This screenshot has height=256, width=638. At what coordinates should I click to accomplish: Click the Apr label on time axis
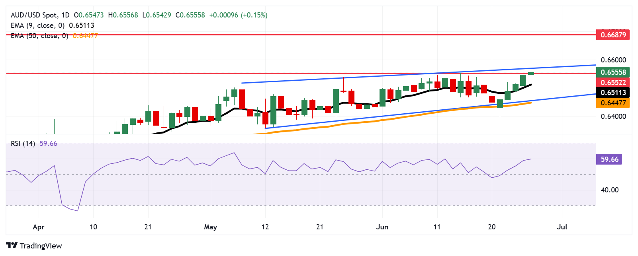click(39, 227)
